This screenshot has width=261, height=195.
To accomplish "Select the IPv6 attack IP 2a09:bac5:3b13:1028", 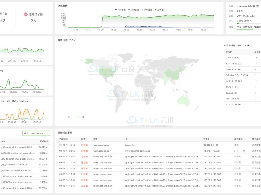I will tap(238, 75).
